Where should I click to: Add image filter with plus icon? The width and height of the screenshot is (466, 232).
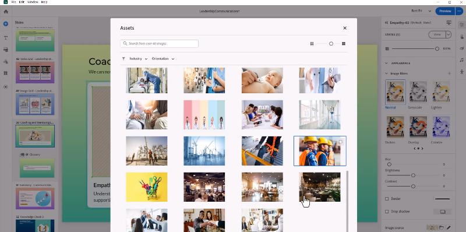pyautogui.click(x=449, y=73)
